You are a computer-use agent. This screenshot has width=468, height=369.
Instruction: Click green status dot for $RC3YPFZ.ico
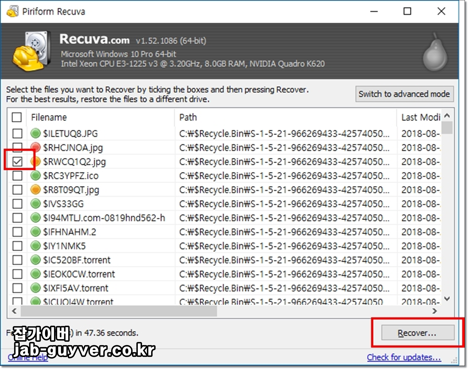point(35,176)
